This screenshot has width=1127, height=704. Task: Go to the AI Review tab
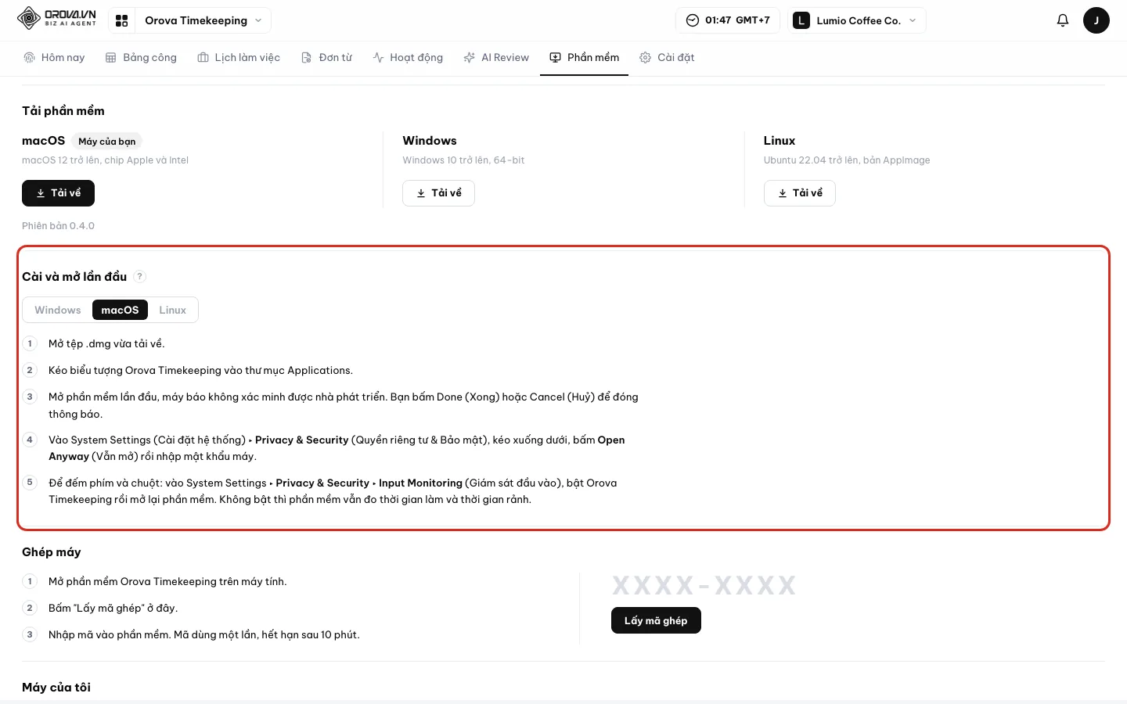tap(496, 57)
